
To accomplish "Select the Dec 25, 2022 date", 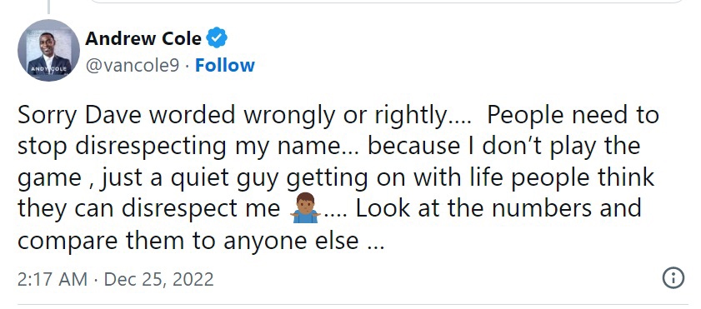I will click(158, 279).
